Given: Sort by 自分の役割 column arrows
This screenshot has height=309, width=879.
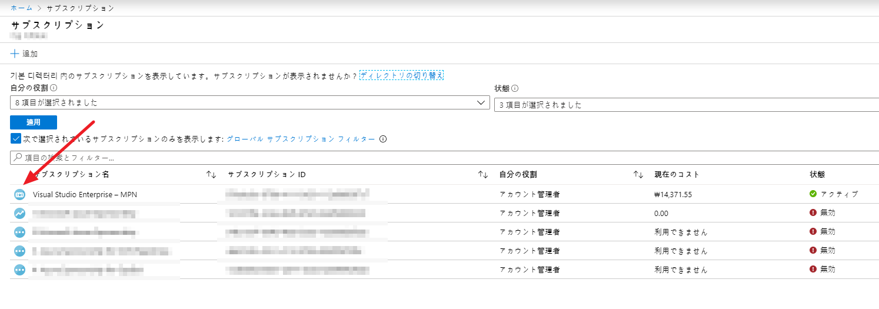Looking at the screenshot, I should click(638, 175).
